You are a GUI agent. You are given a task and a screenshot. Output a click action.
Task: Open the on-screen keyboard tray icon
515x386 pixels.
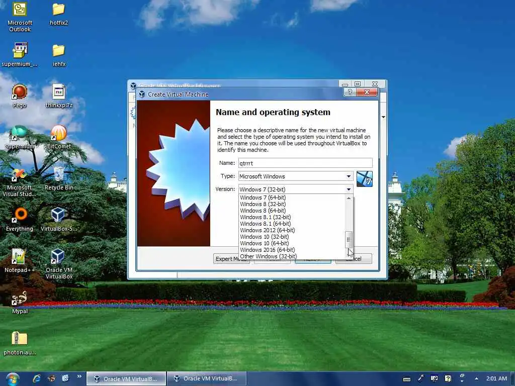click(x=406, y=379)
